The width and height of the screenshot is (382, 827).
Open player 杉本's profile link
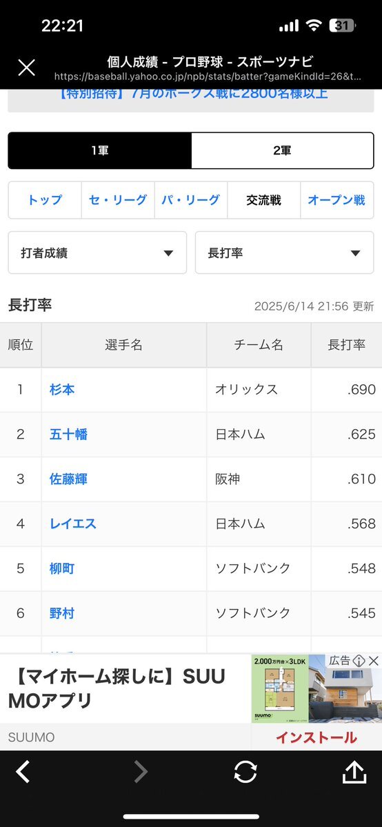(x=62, y=390)
